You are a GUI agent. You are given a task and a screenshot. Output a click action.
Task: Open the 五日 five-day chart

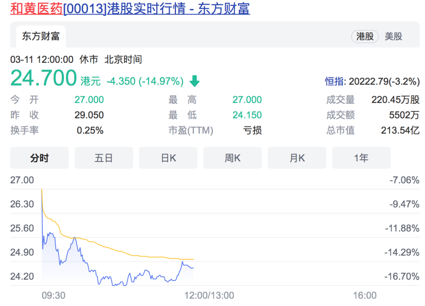click(103, 158)
